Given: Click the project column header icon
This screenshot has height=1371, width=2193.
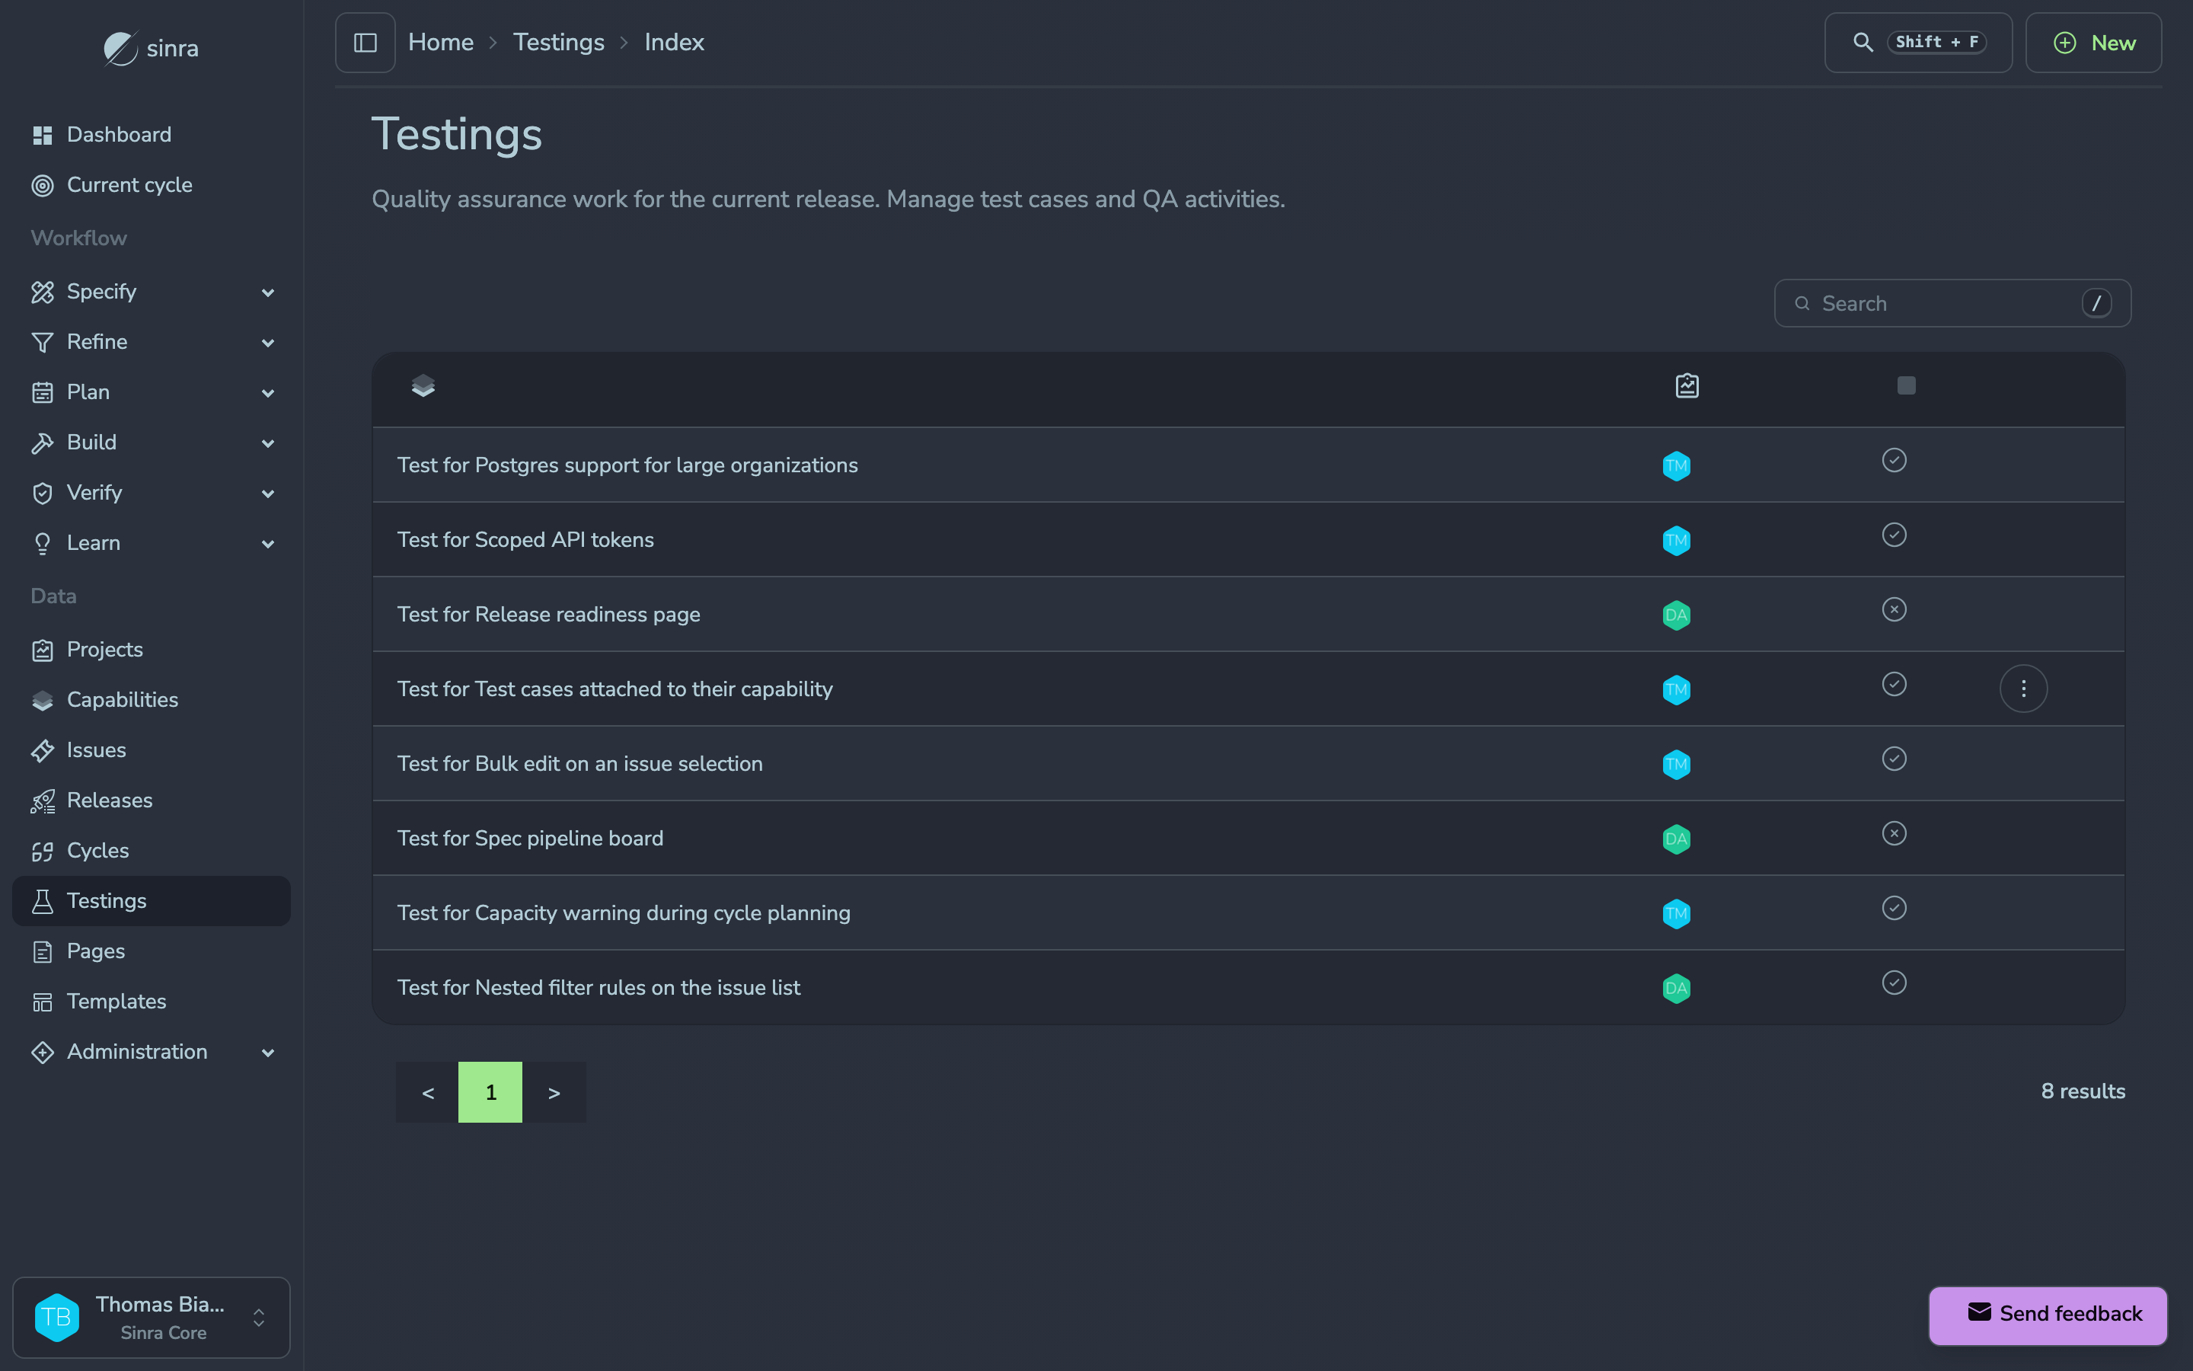Looking at the screenshot, I should click(1687, 386).
